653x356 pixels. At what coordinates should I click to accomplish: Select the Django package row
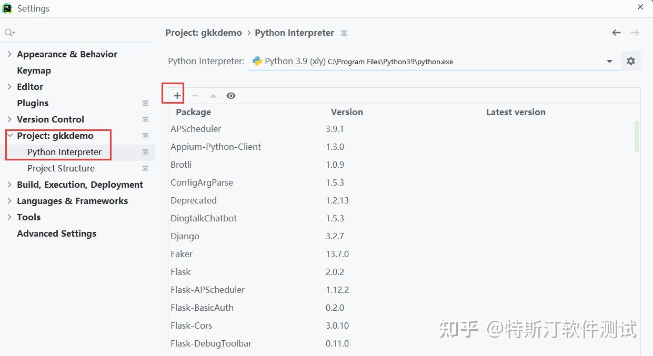[185, 236]
